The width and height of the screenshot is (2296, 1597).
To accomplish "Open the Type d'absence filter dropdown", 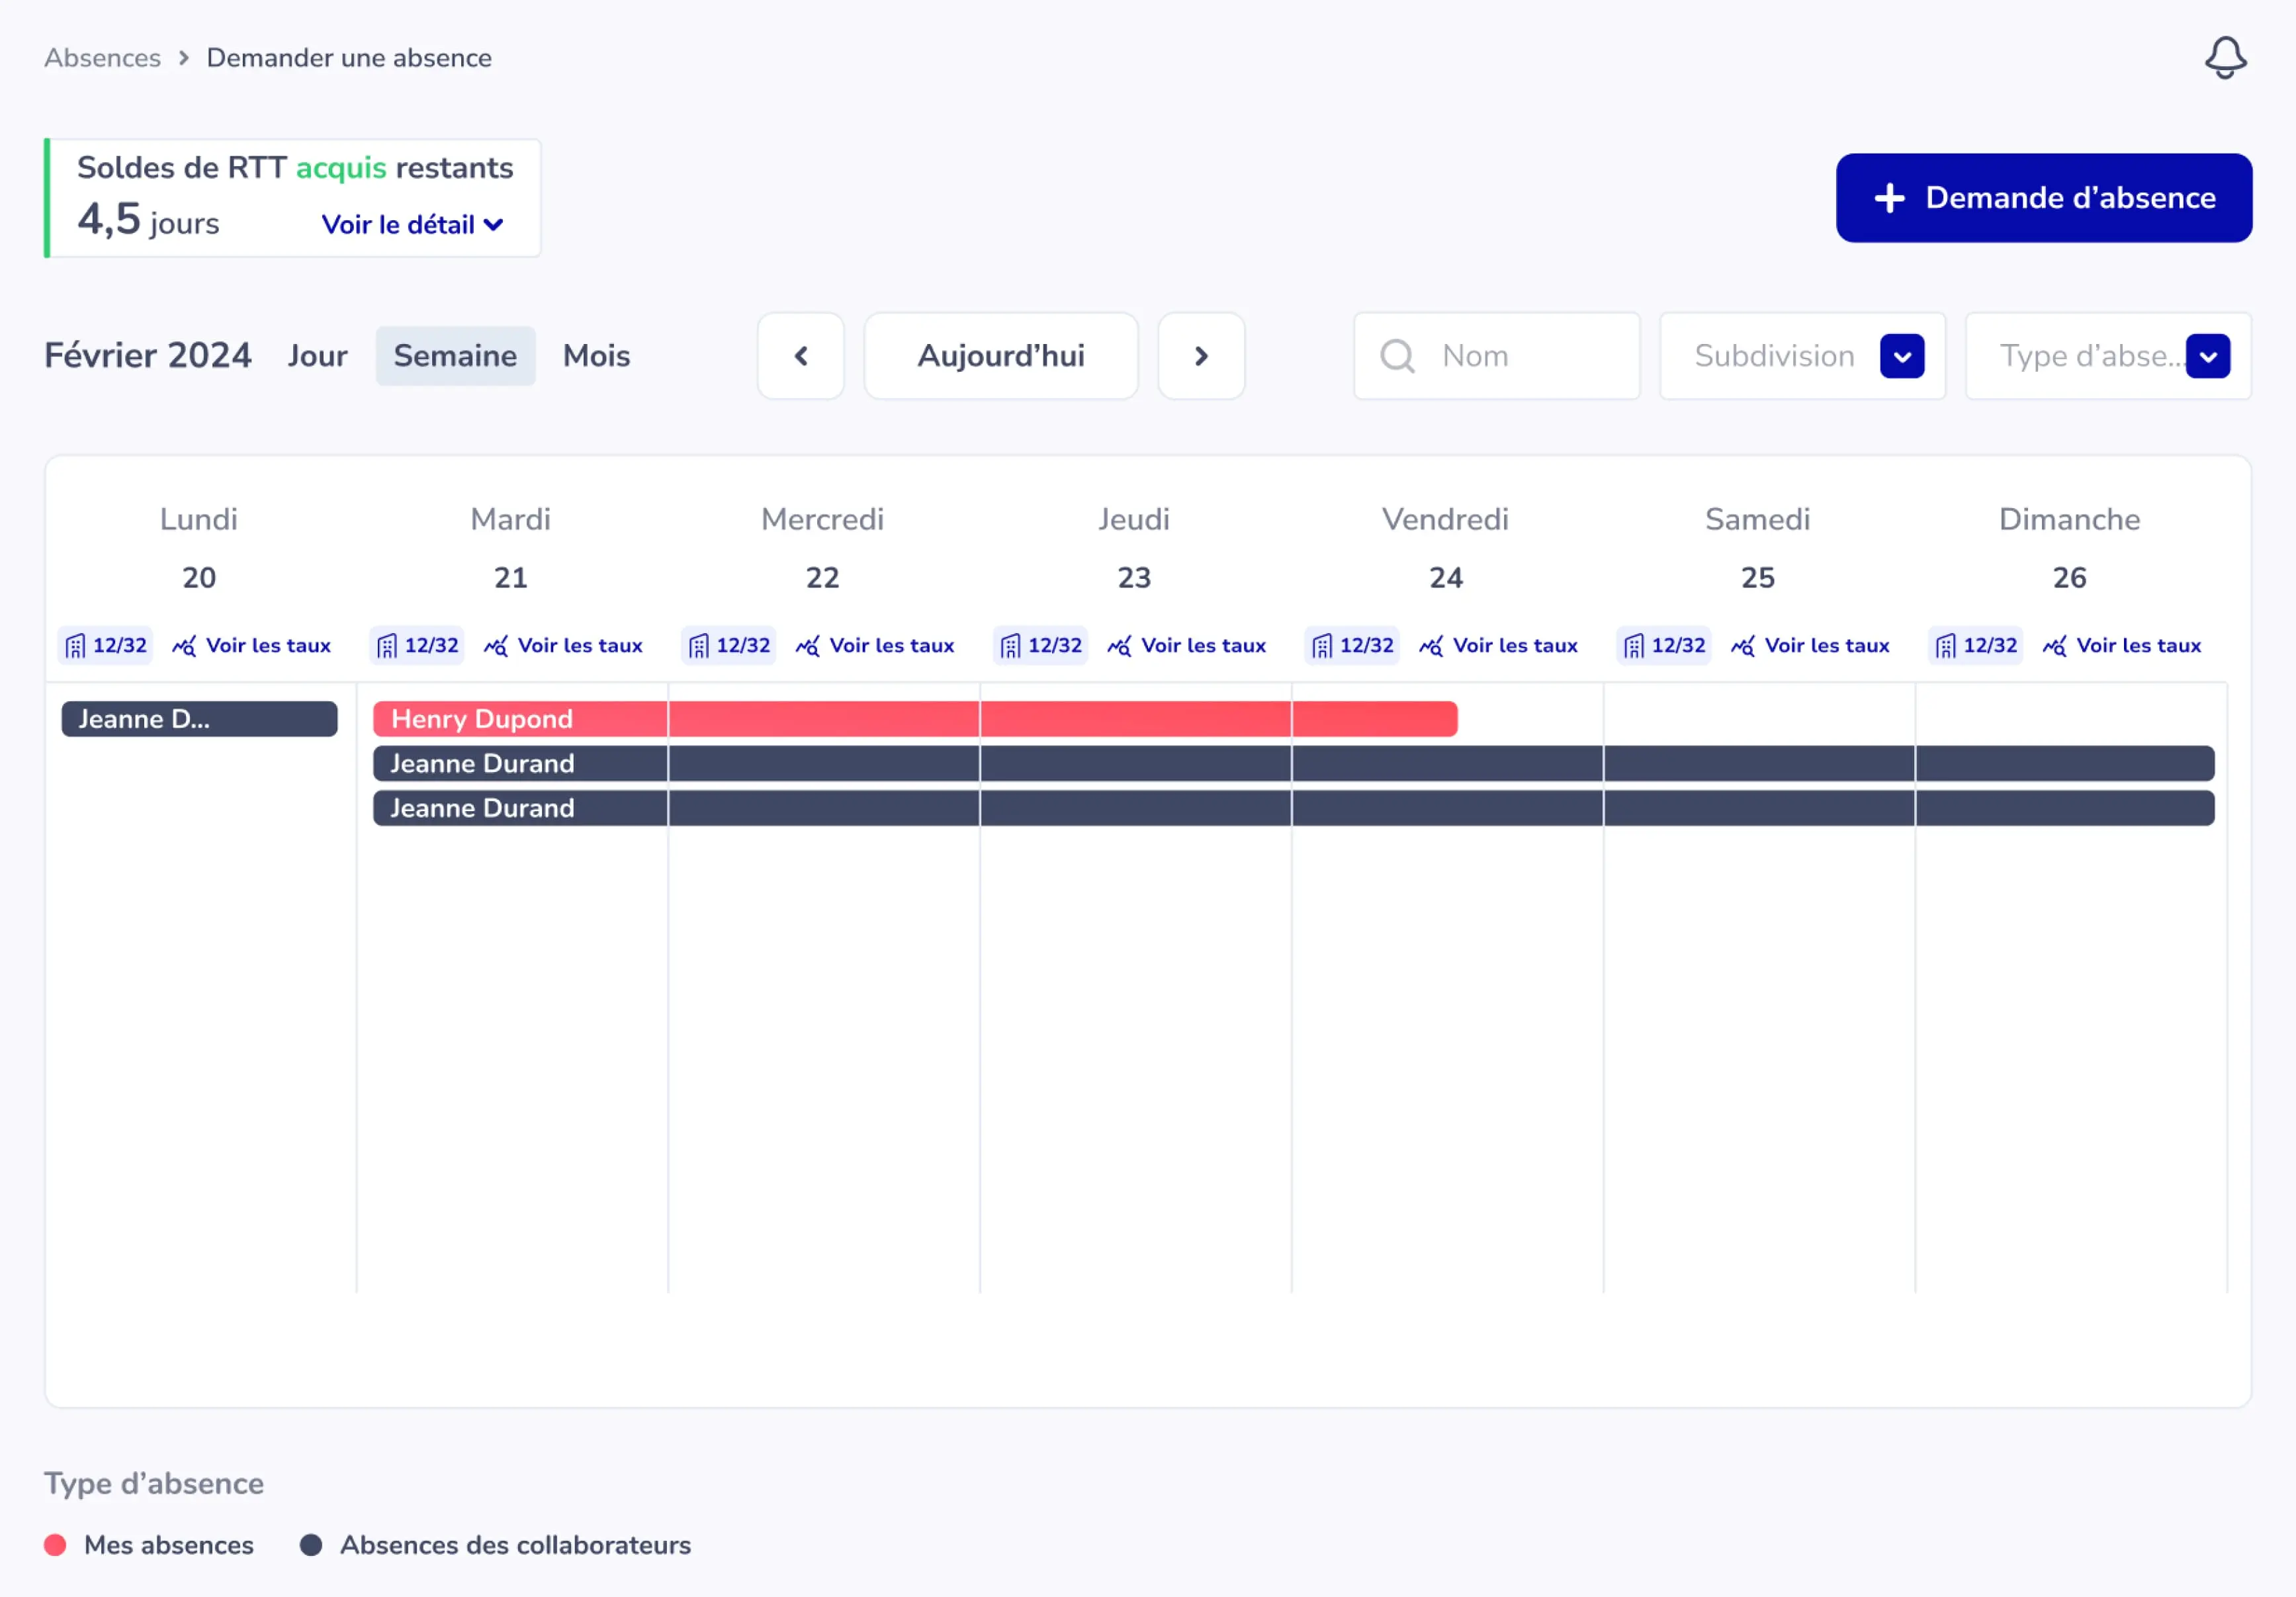I will click(2207, 356).
